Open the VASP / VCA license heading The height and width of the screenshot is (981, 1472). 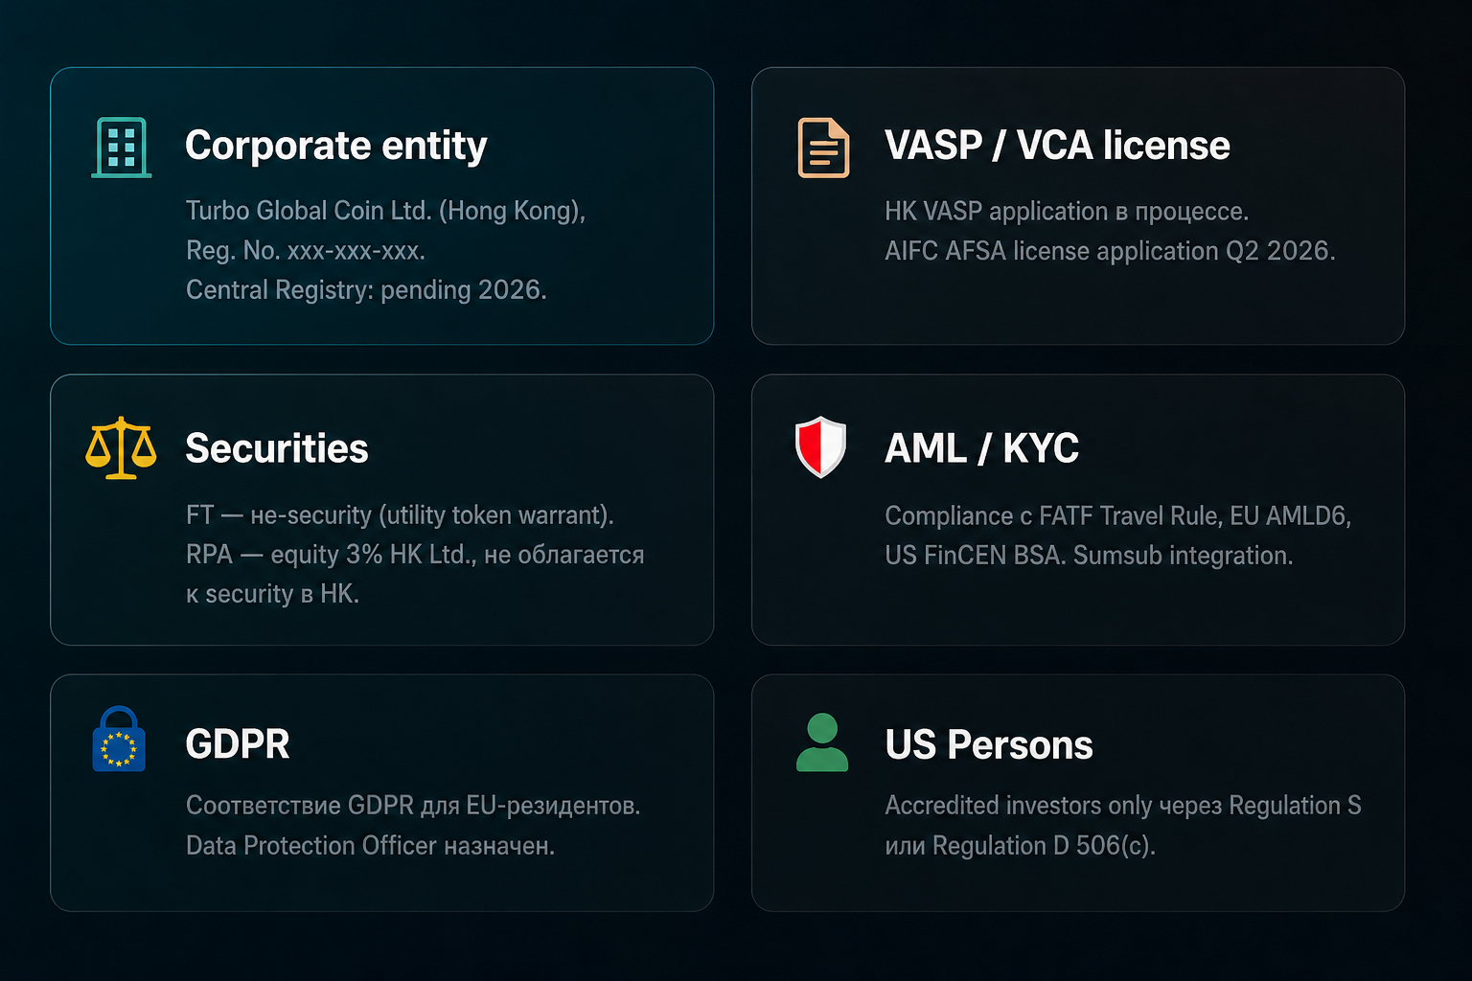[x=1057, y=146]
